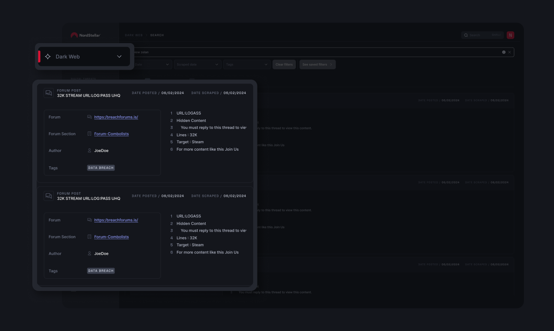
Task: Open the Date filter dropdown arrow
Action: point(168,64)
